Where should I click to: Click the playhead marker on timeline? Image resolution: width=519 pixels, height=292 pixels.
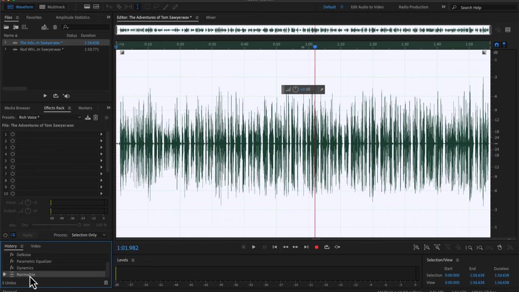click(x=315, y=47)
